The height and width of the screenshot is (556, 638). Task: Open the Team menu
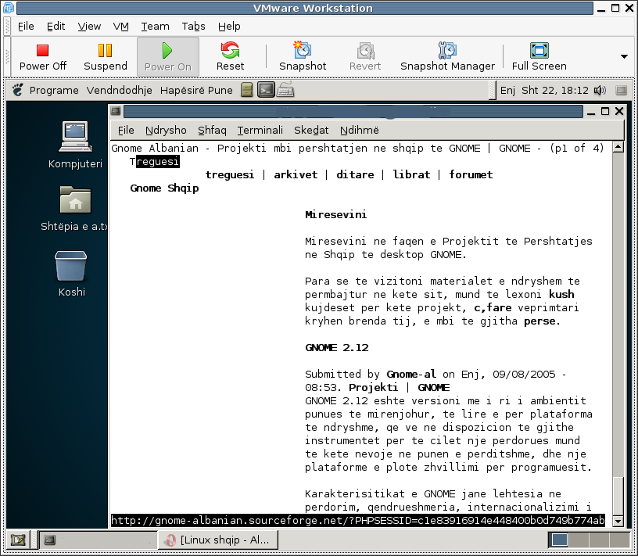click(x=155, y=27)
